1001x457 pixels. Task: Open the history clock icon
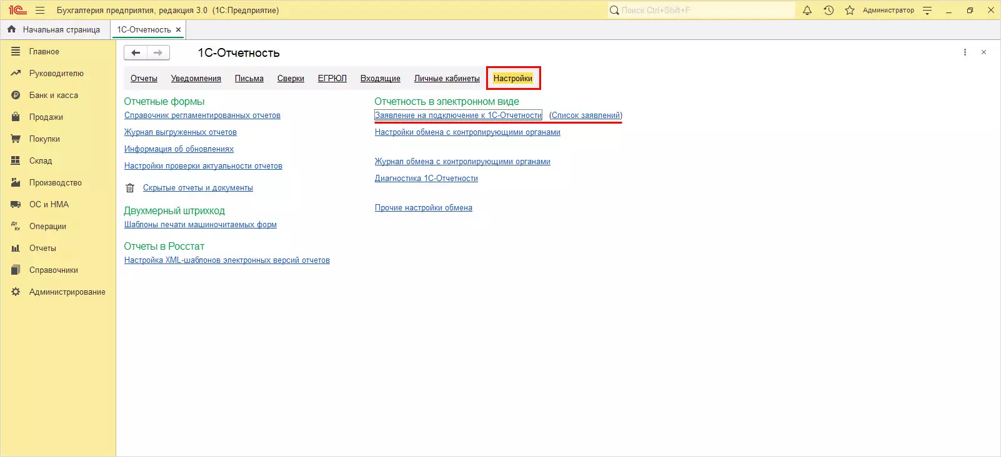[829, 10]
